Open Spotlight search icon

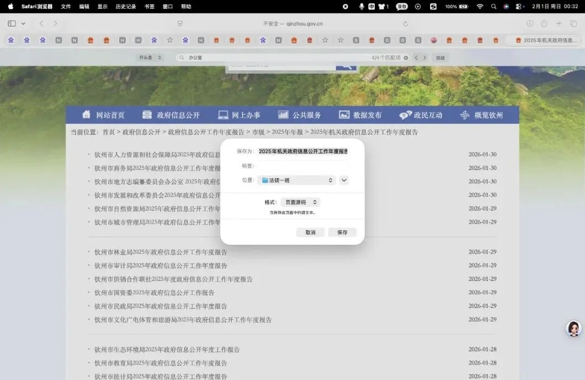click(493, 6)
